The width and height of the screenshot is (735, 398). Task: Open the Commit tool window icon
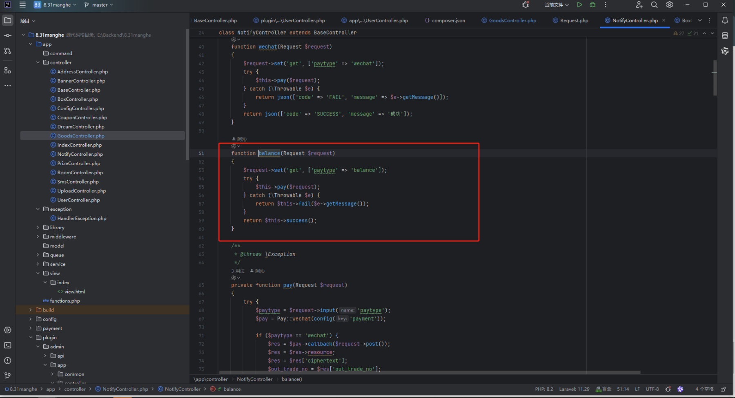pos(8,35)
